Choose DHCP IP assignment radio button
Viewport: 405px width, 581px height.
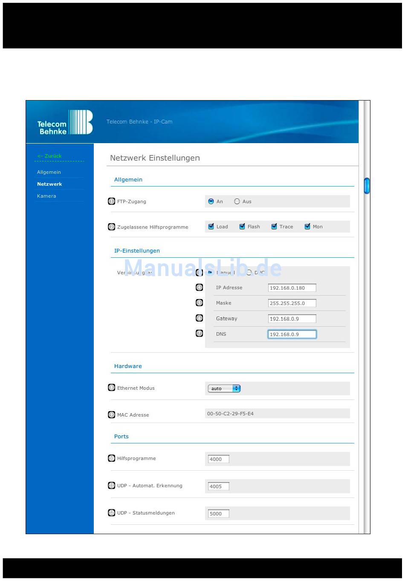pyautogui.click(x=249, y=272)
